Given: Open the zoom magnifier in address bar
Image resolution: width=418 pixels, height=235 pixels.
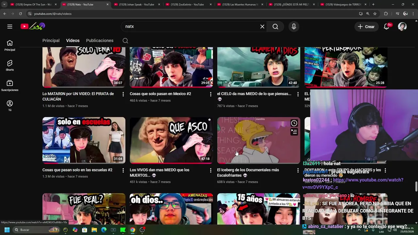Looking at the screenshot, I should click(368, 14).
